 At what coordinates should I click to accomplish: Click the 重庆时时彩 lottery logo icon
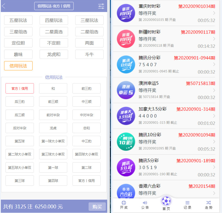click(x=126, y=13)
